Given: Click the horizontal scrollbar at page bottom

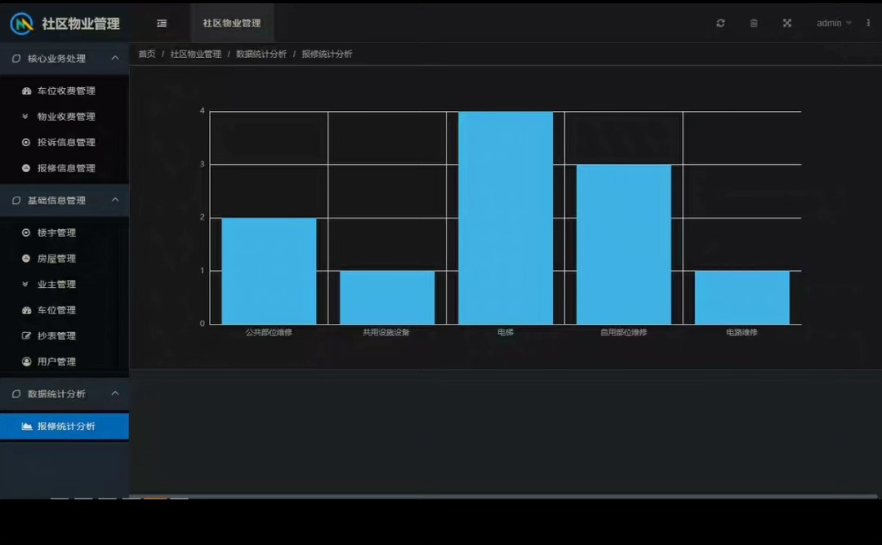Looking at the screenshot, I should (503, 497).
